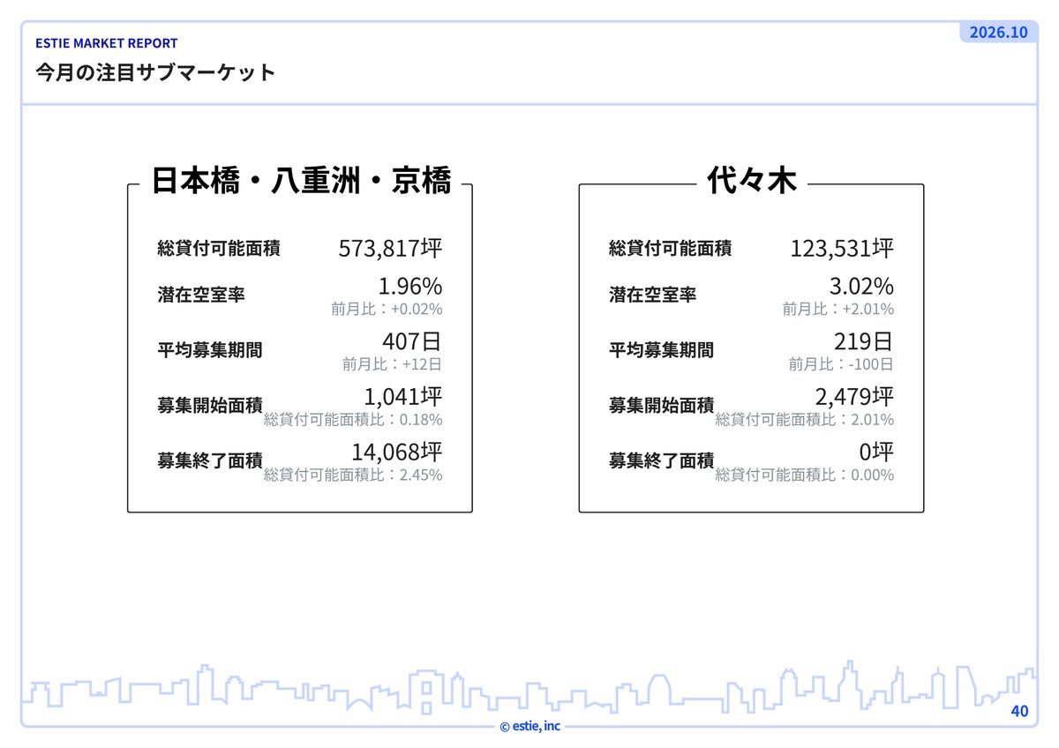Click 潜在空室率 label in 代々木 card
1059x748 pixels.
tap(653, 295)
